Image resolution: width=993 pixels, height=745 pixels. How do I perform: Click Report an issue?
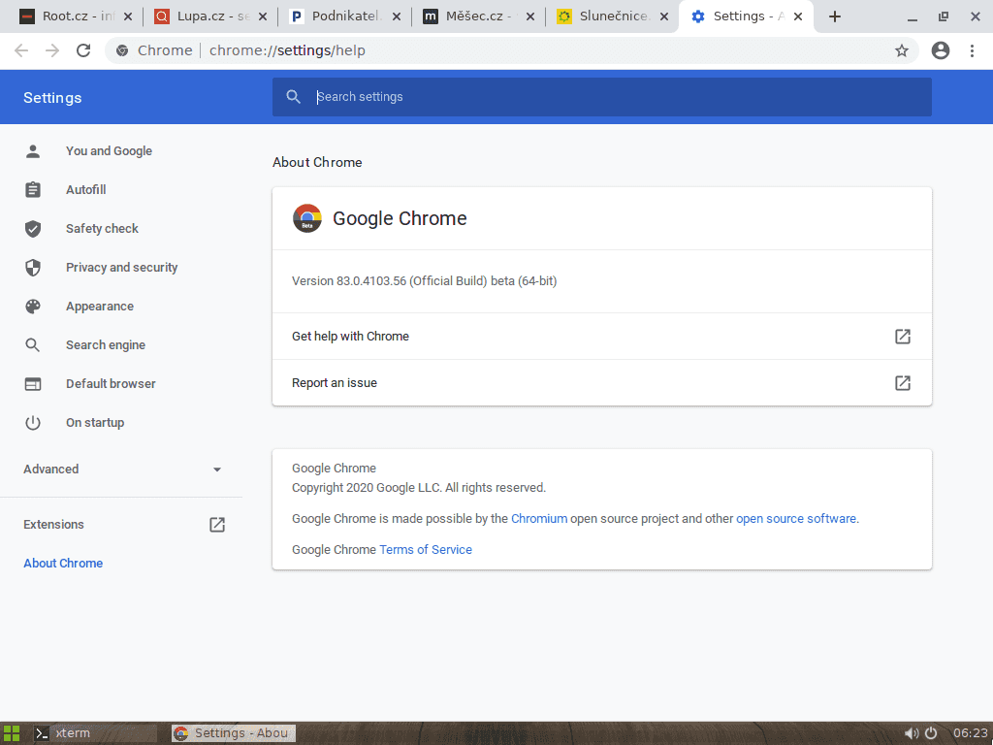334,382
